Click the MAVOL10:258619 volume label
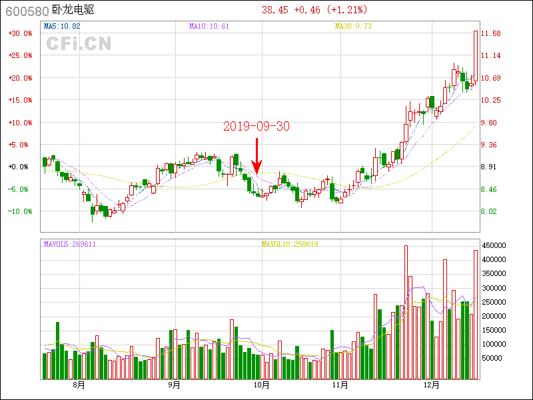The image size is (533, 400). (x=290, y=244)
